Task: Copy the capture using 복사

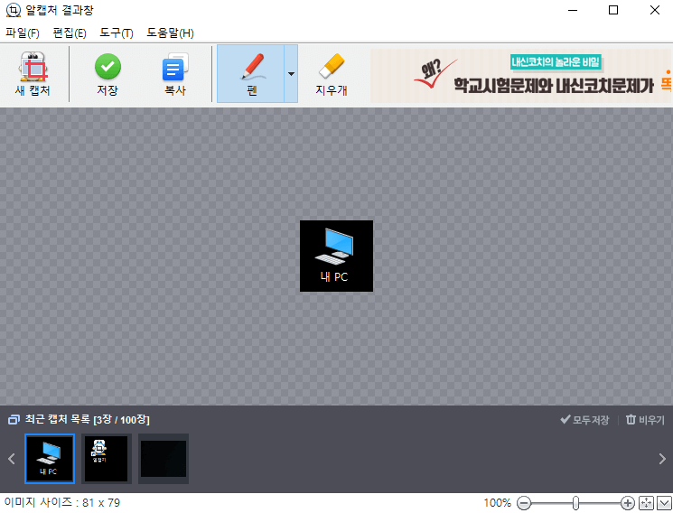Action: [175, 74]
